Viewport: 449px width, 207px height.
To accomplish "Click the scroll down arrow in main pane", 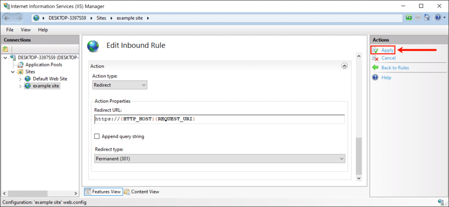I will 359,178.
